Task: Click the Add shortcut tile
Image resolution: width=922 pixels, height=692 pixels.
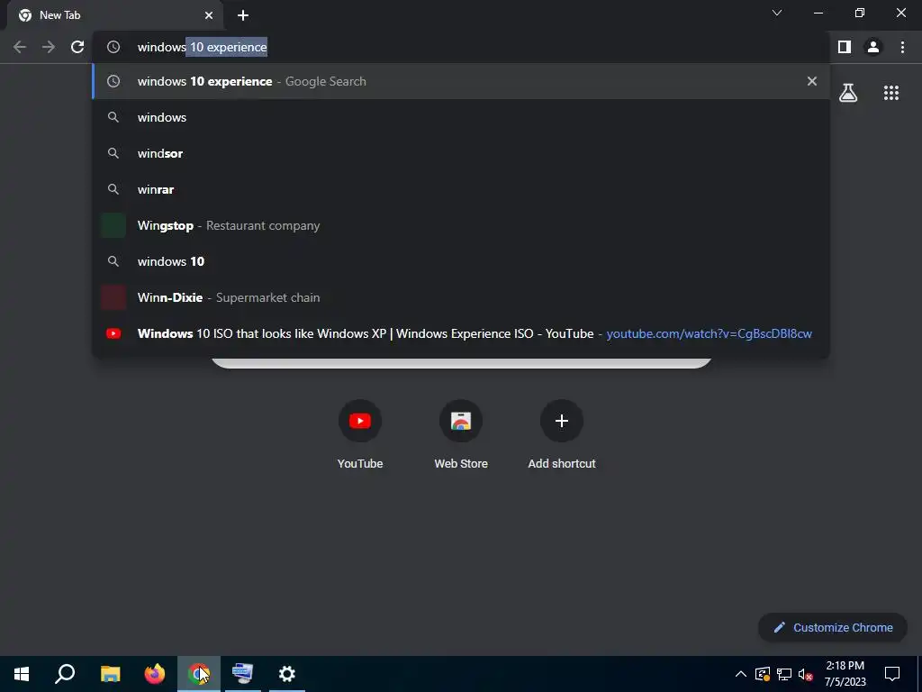Action: (562, 434)
